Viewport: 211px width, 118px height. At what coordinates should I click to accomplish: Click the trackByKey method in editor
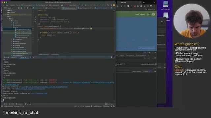(x=44, y=33)
